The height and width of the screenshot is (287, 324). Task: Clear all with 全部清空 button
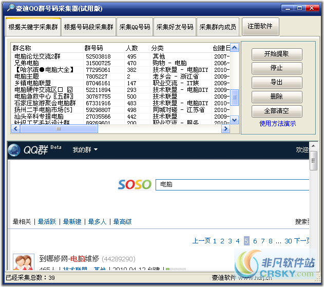click(277, 111)
